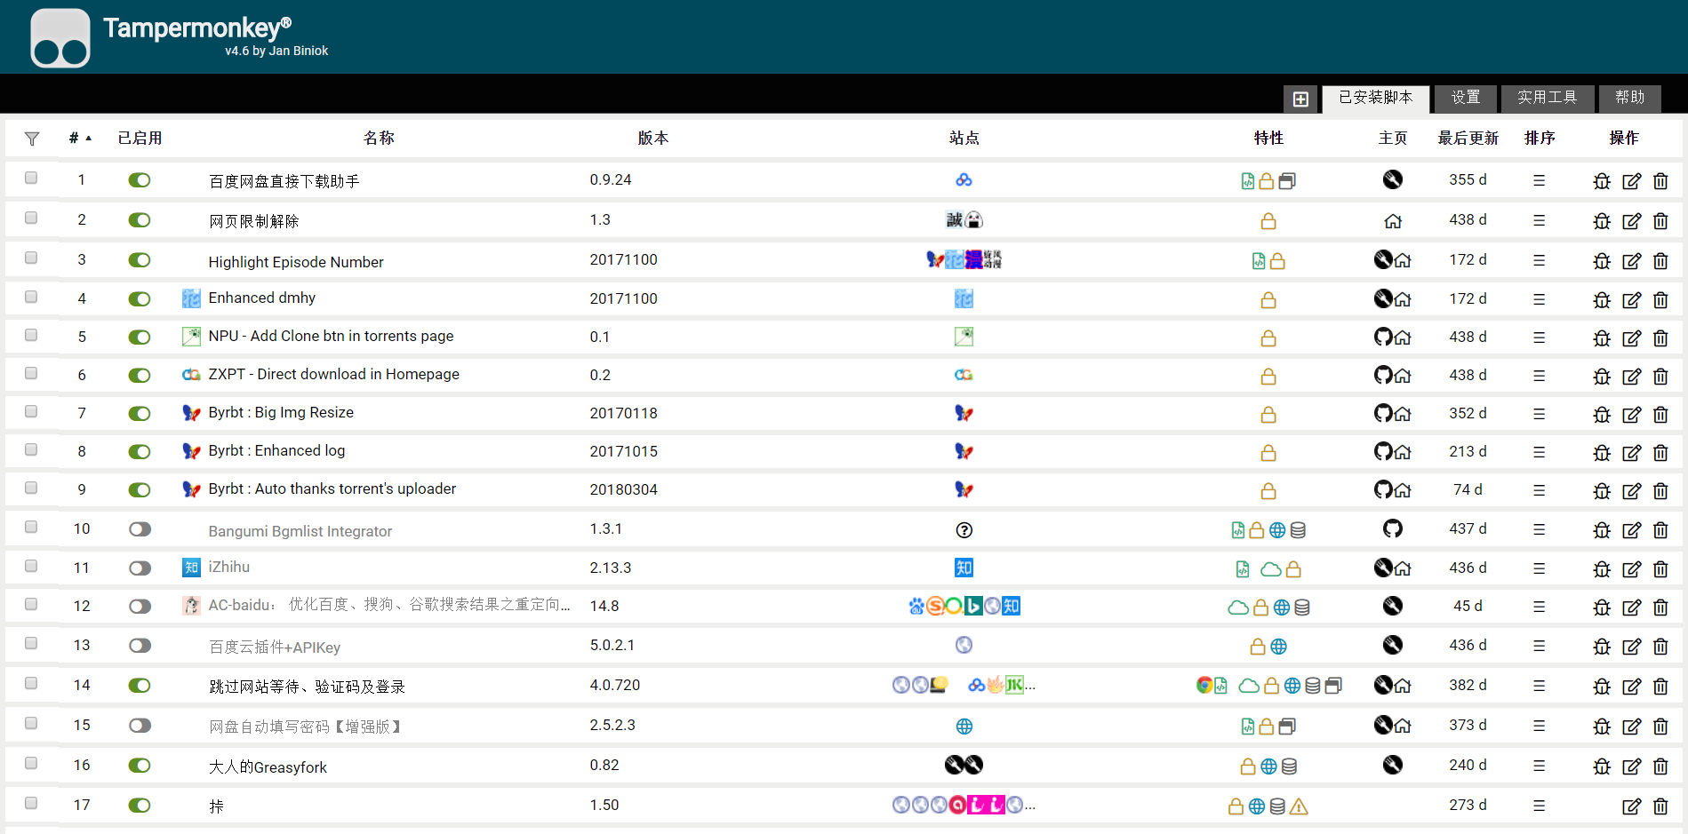Open the 大人的Greasyfork script name

[x=268, y=766]
